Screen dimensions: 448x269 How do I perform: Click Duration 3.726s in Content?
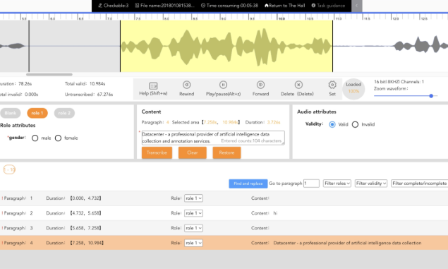click(x=263, y=122)
